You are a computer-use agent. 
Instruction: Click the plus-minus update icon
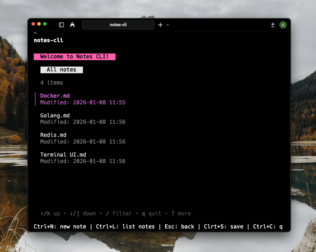pos(273,25)
